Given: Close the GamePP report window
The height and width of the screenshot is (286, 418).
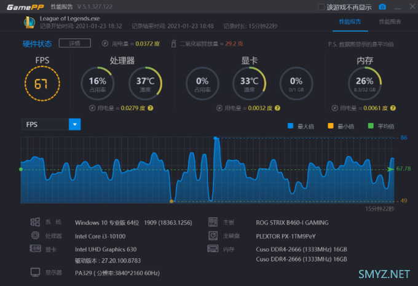Looking at the screenshot, I should [x=412, y=7].
